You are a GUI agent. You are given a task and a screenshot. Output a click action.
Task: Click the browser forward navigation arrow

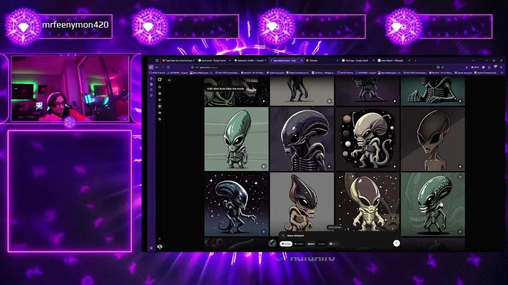(163, 67)
